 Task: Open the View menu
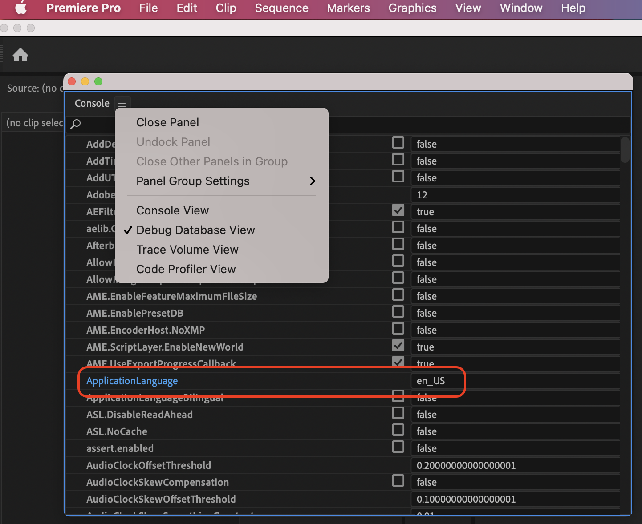pos(468,8)
